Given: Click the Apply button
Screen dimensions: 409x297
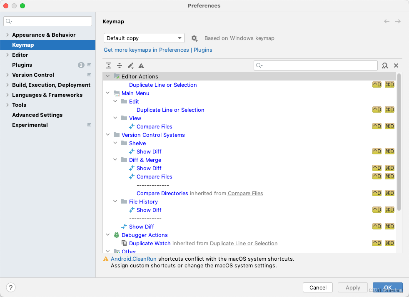Looking at the screenshot, I should pos(353,287).
